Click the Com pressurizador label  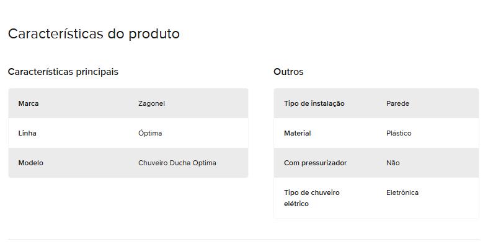point(315,163)
